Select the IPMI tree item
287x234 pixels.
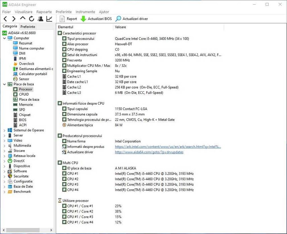coord(22,58)
